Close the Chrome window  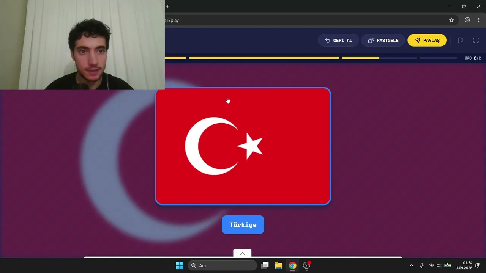pyautogui.click(x=478, y=6)
